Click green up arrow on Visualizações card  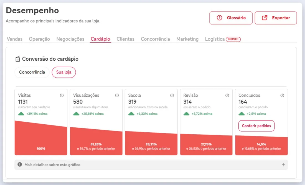click(x=76, y=114)
